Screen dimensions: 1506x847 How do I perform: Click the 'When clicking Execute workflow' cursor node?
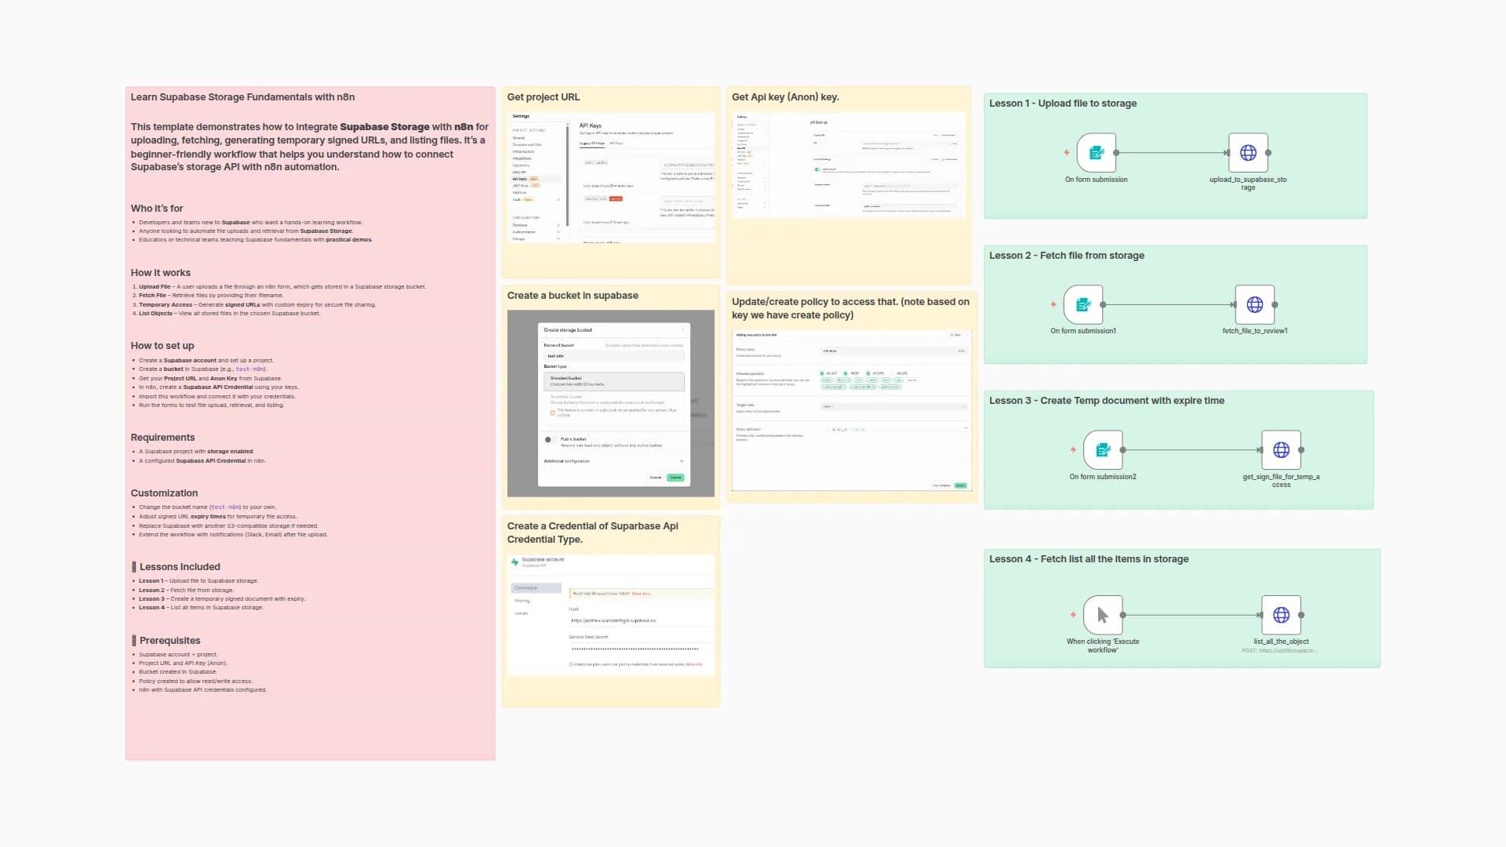click(1103, 615)
